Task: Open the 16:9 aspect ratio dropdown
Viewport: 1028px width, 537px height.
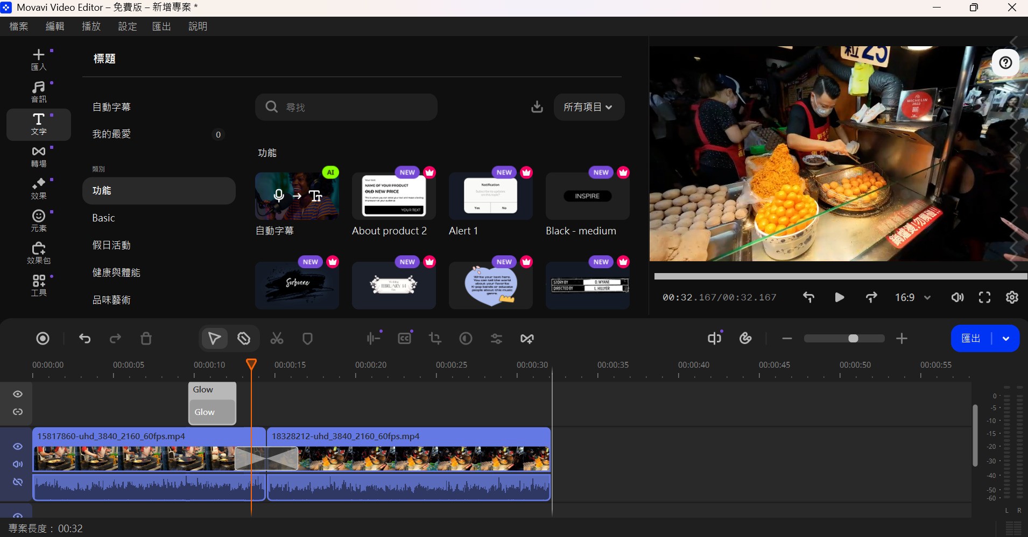Action: pyautogui.click(x=913, y=297)
